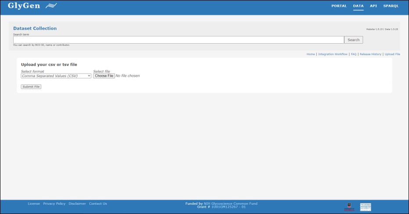This screenshot has width=409, height=214.
Task: Click in the Search term field
Action: (178, 40)
